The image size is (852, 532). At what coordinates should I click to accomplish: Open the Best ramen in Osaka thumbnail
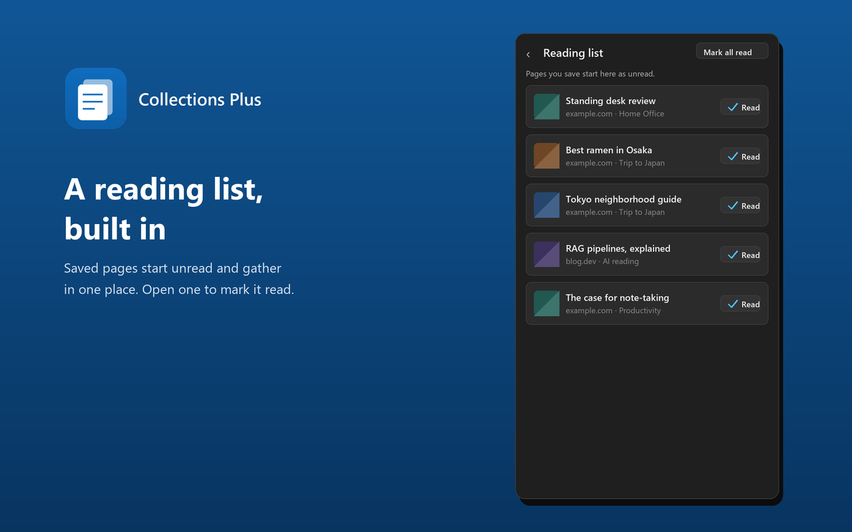546,156
